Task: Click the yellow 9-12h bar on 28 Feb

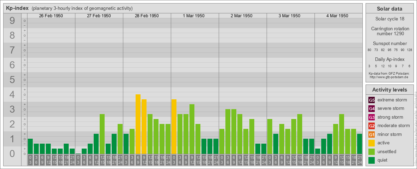Action: [x=144, y=126]
